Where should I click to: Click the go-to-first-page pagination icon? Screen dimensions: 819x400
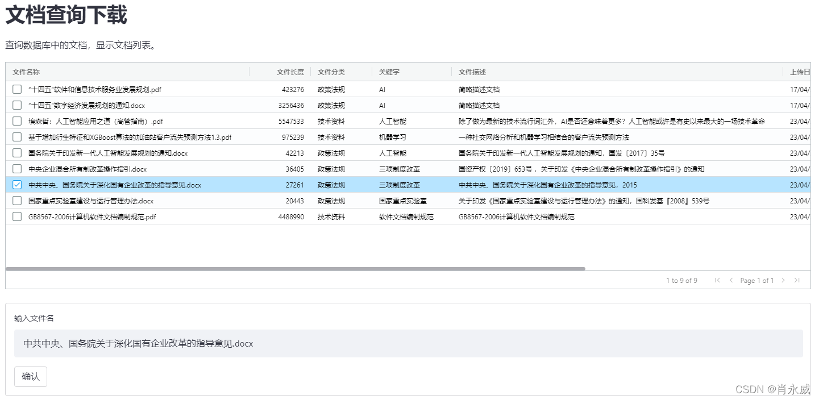click(x=717, y=280)
